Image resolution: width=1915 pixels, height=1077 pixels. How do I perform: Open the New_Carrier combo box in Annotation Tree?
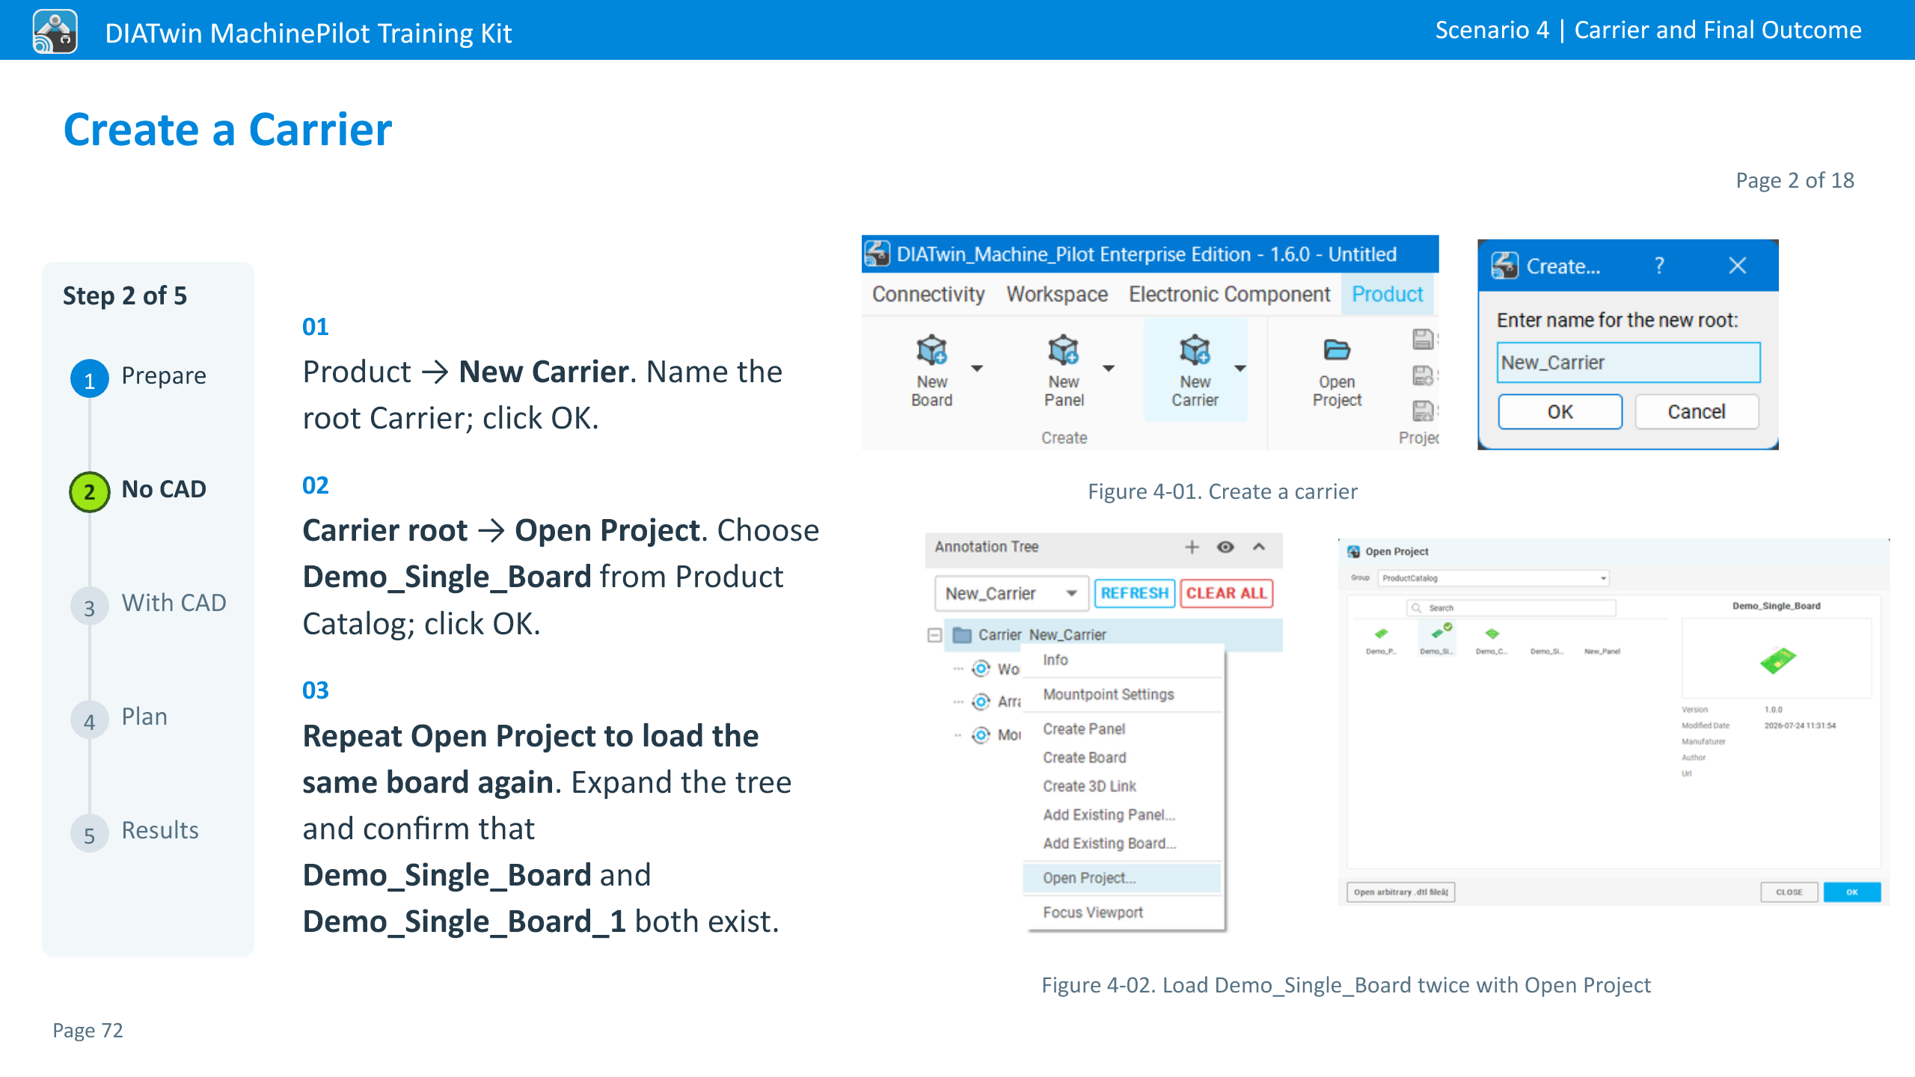1011,593
